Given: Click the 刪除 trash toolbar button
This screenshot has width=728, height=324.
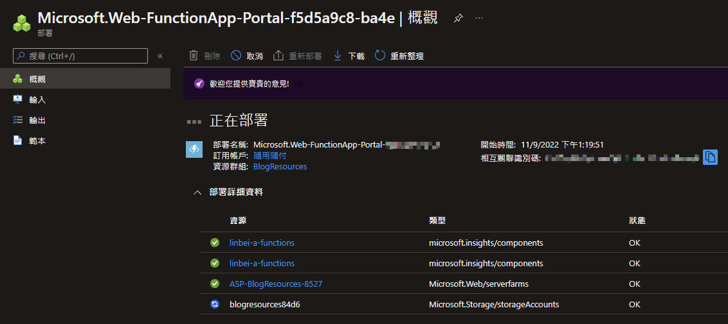Looking at the screenshot, I should pos(205,56).
